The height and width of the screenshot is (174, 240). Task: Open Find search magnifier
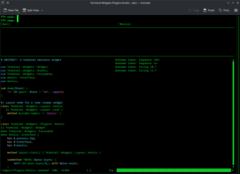(220, 10)
